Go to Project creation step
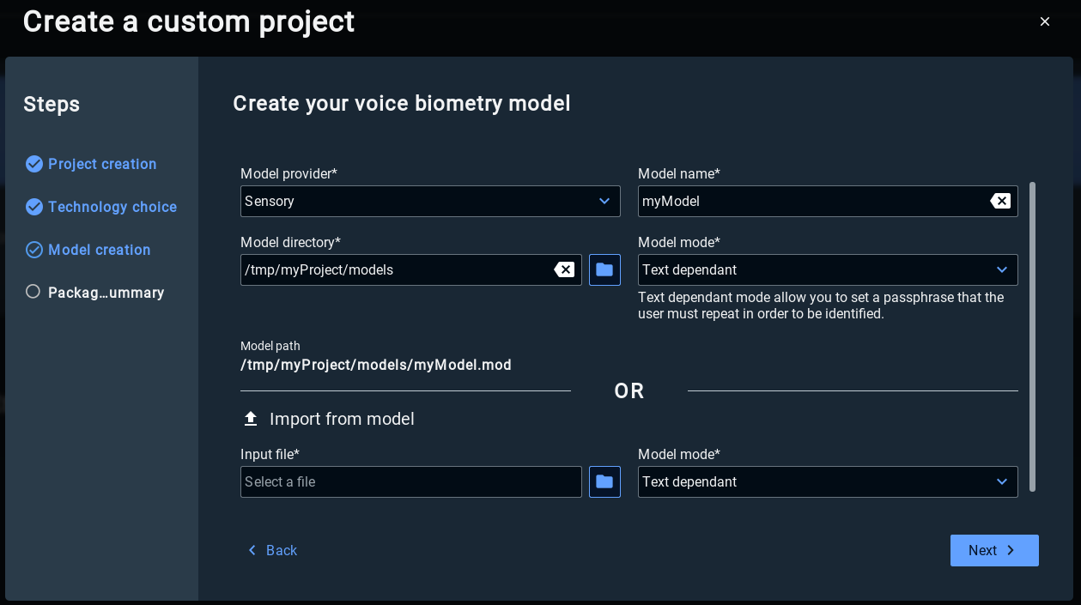The width and height of the screenshot is (1081, 605). (x=102, y=164)
